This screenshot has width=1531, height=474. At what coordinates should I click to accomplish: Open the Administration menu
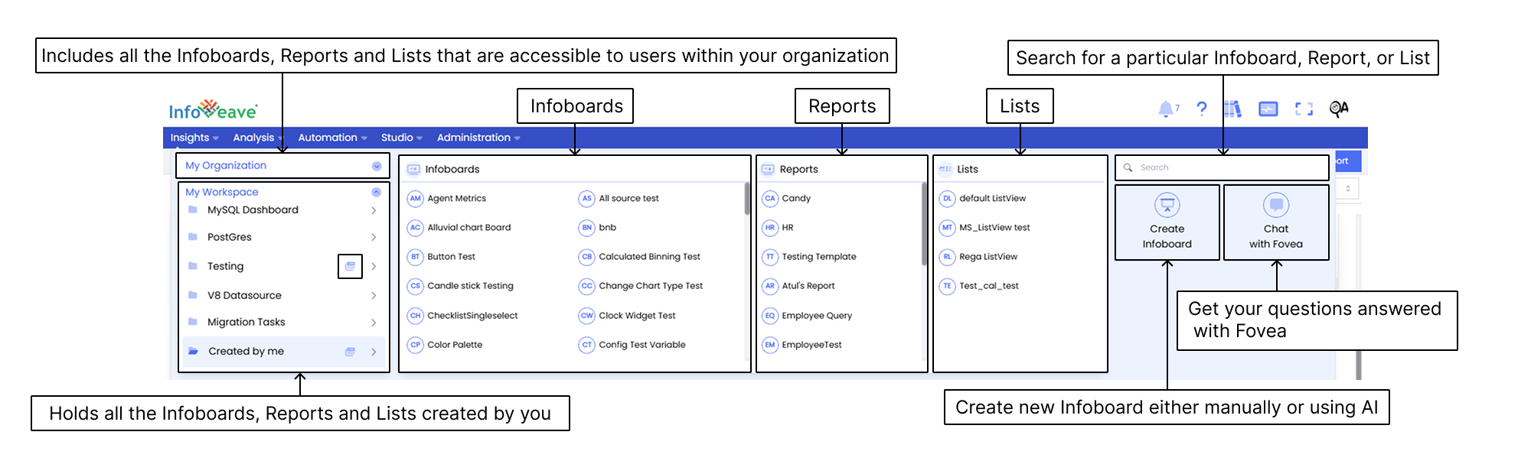[478, 138]
